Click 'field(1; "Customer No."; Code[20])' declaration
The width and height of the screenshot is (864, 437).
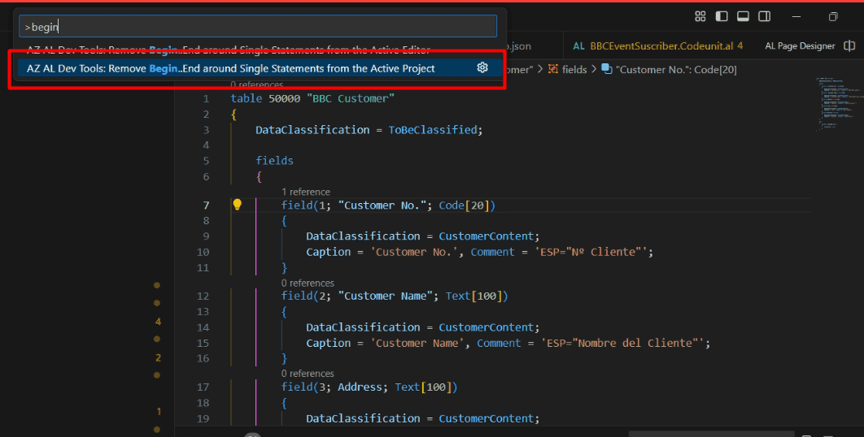pos(388,206)
